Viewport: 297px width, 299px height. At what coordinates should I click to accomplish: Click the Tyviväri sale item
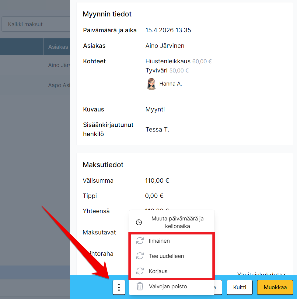[156, 70]
